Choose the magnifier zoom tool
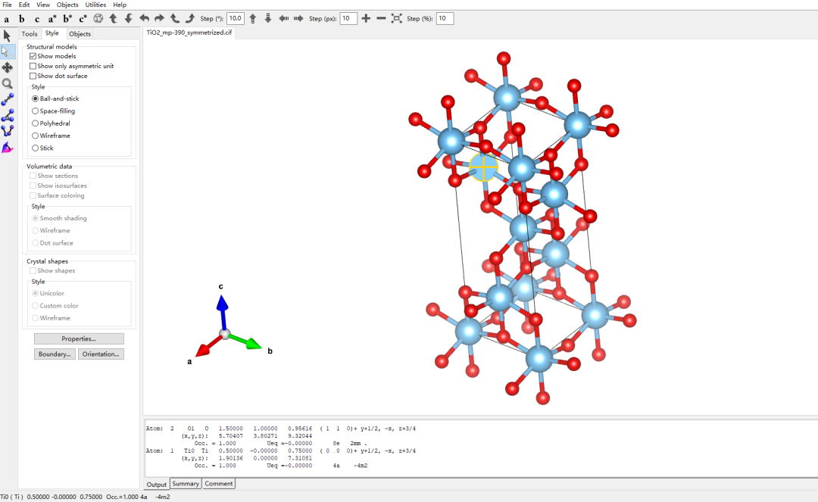The image size is (818, 502). click(8, 83)
